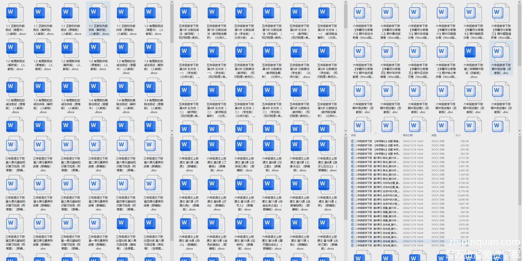Click scroll-up arrow of top-middle file pane
522x261 pixels.
[346, 2]
